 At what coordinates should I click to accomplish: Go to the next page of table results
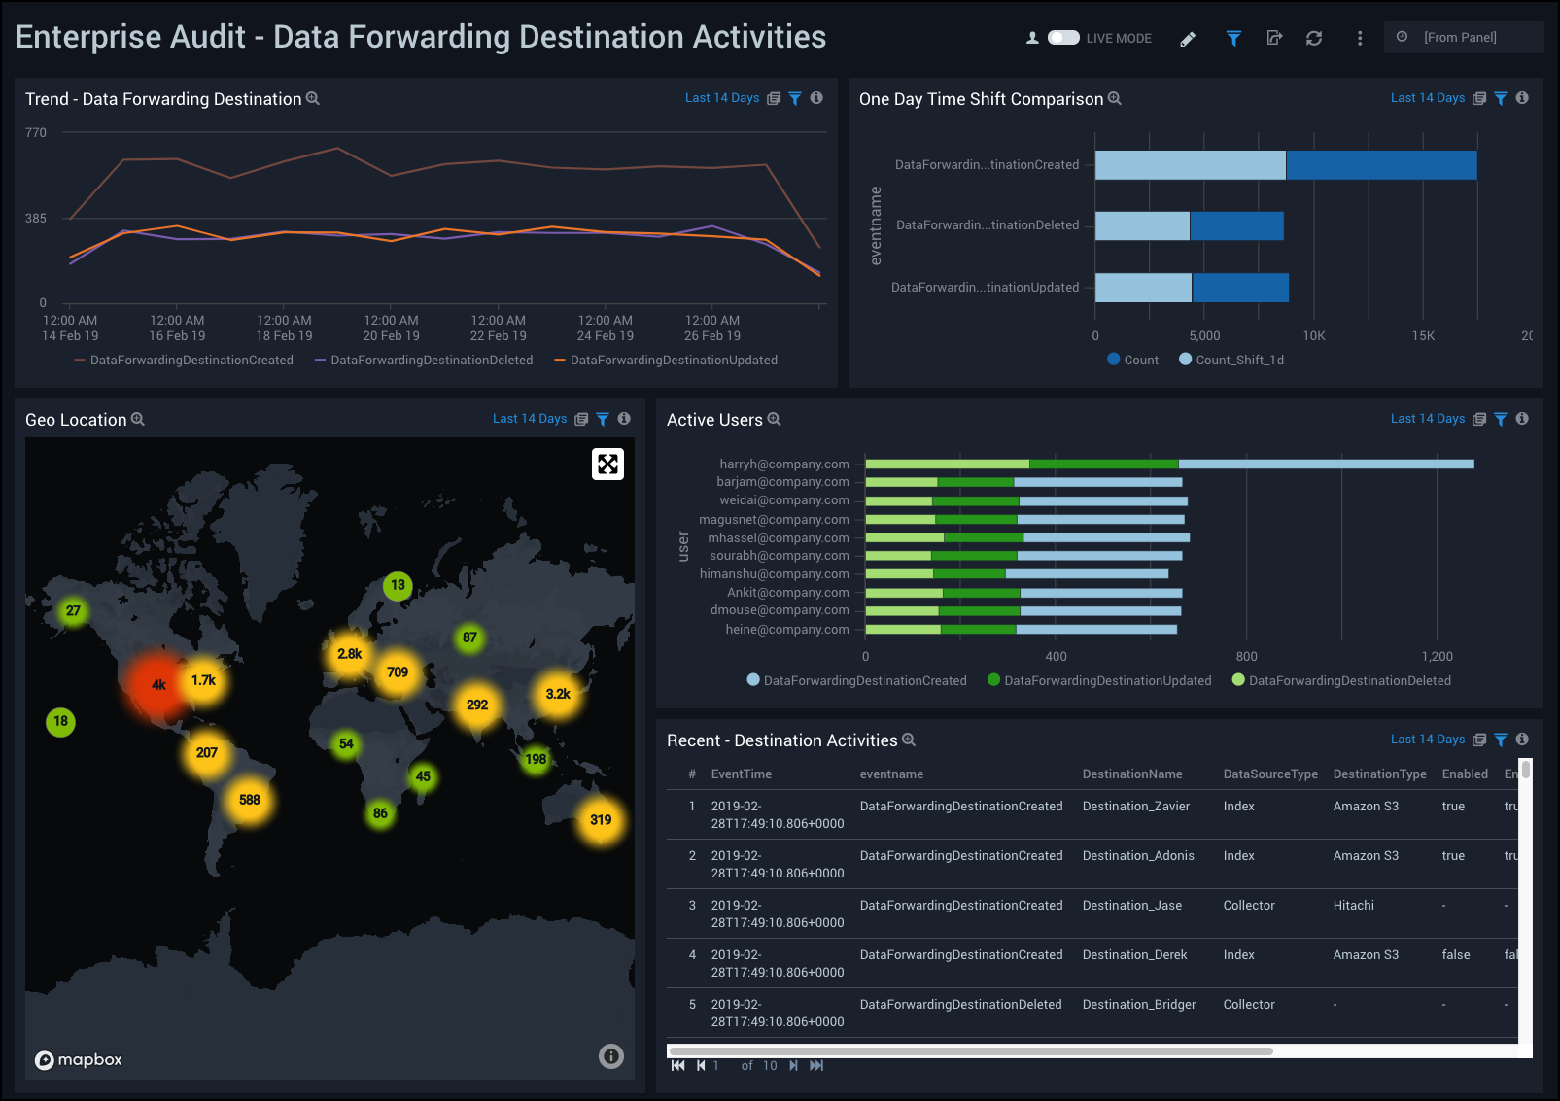794,1066
